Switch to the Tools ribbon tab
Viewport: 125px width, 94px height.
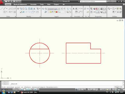click(42, 4)
